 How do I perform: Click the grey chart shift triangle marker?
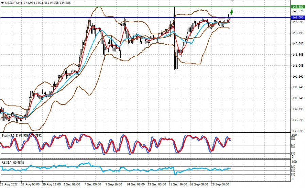point(232,1)
